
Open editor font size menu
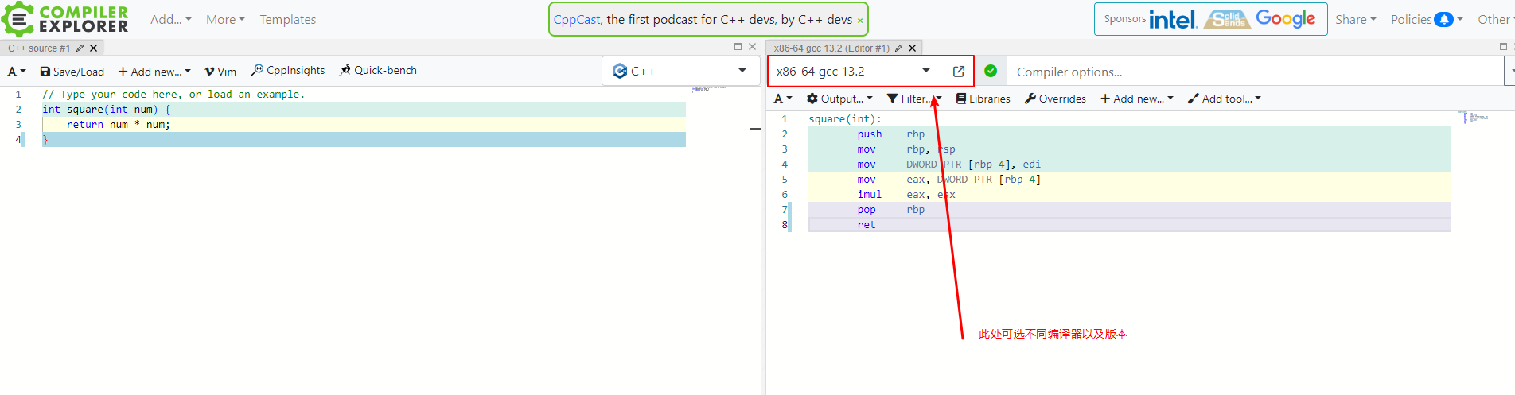tap(17, 72)
